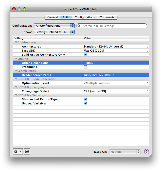This screenshot has height=171, width=162.
Task: Enable the Prebinding checkbox
Action: 85,67
